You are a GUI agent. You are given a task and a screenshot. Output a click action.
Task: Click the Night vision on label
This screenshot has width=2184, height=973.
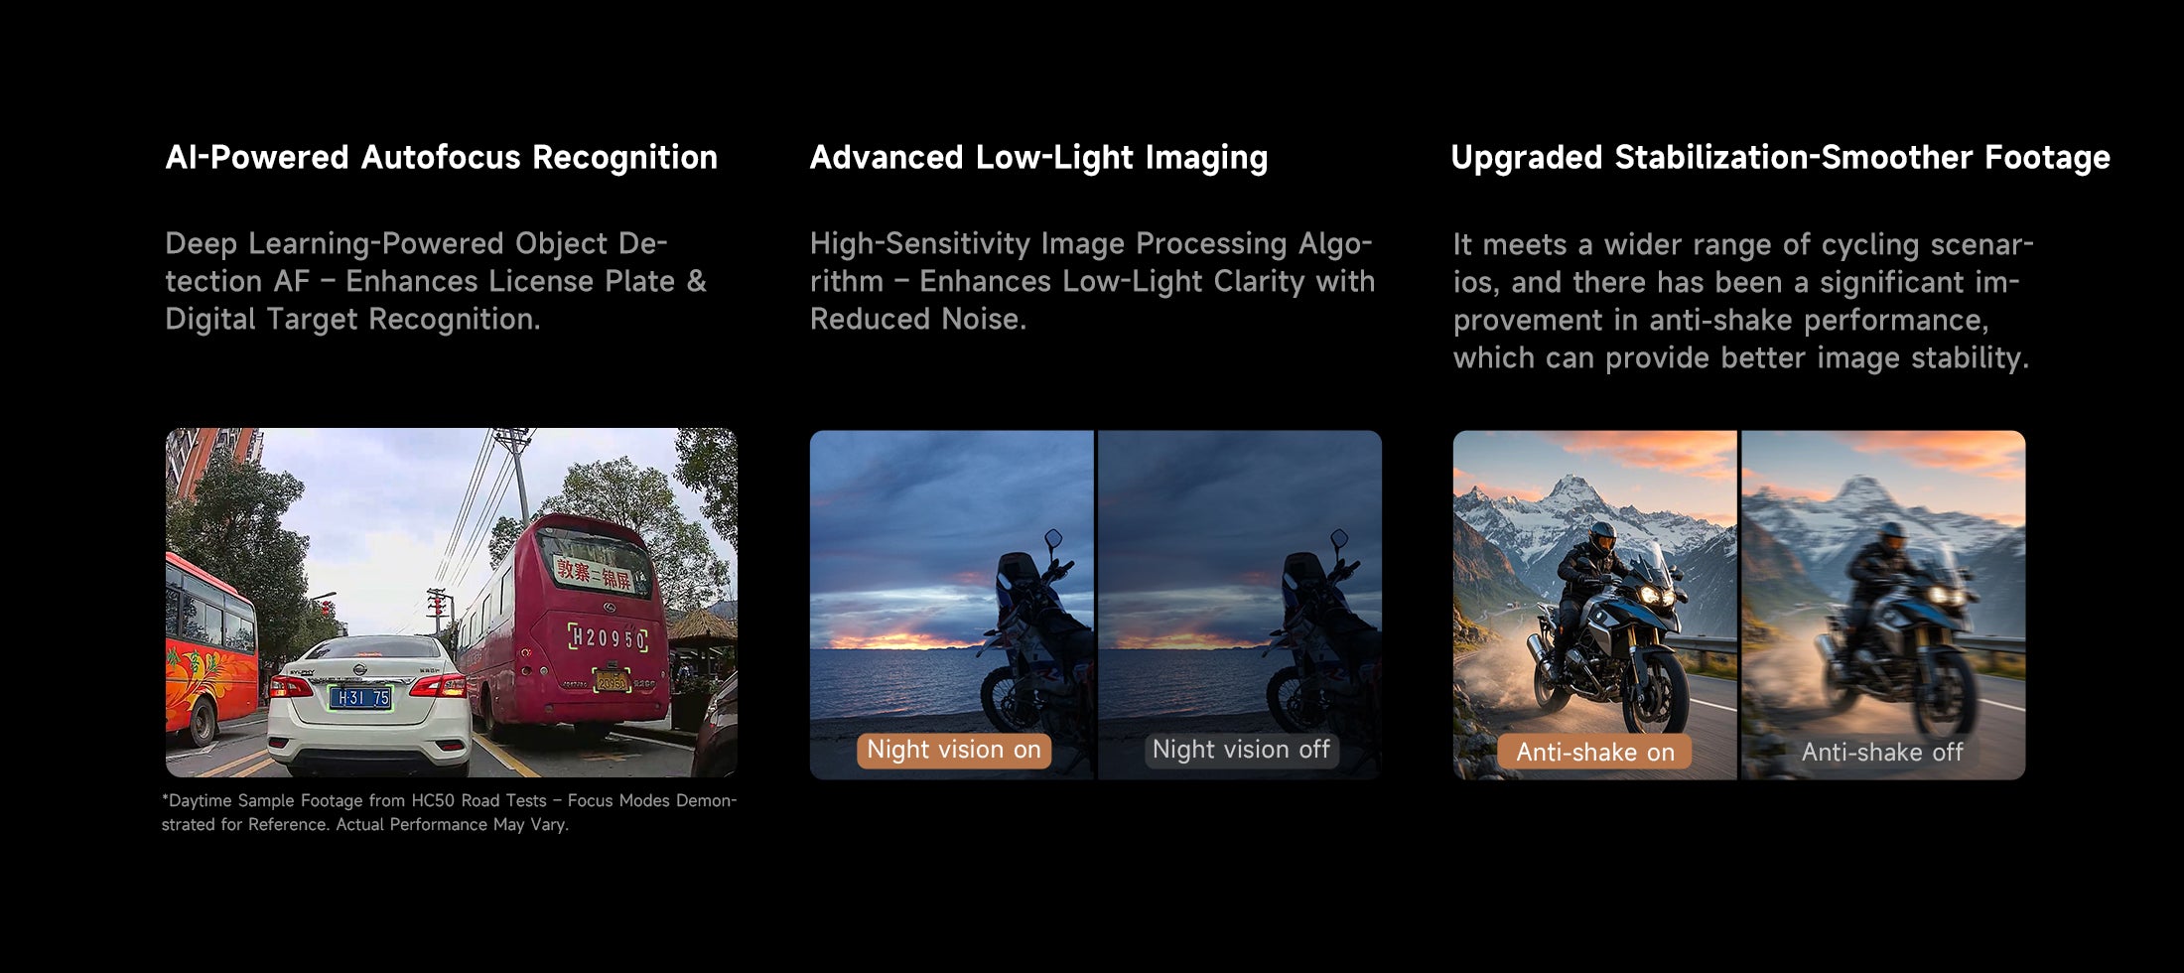[x=954, y=750]
